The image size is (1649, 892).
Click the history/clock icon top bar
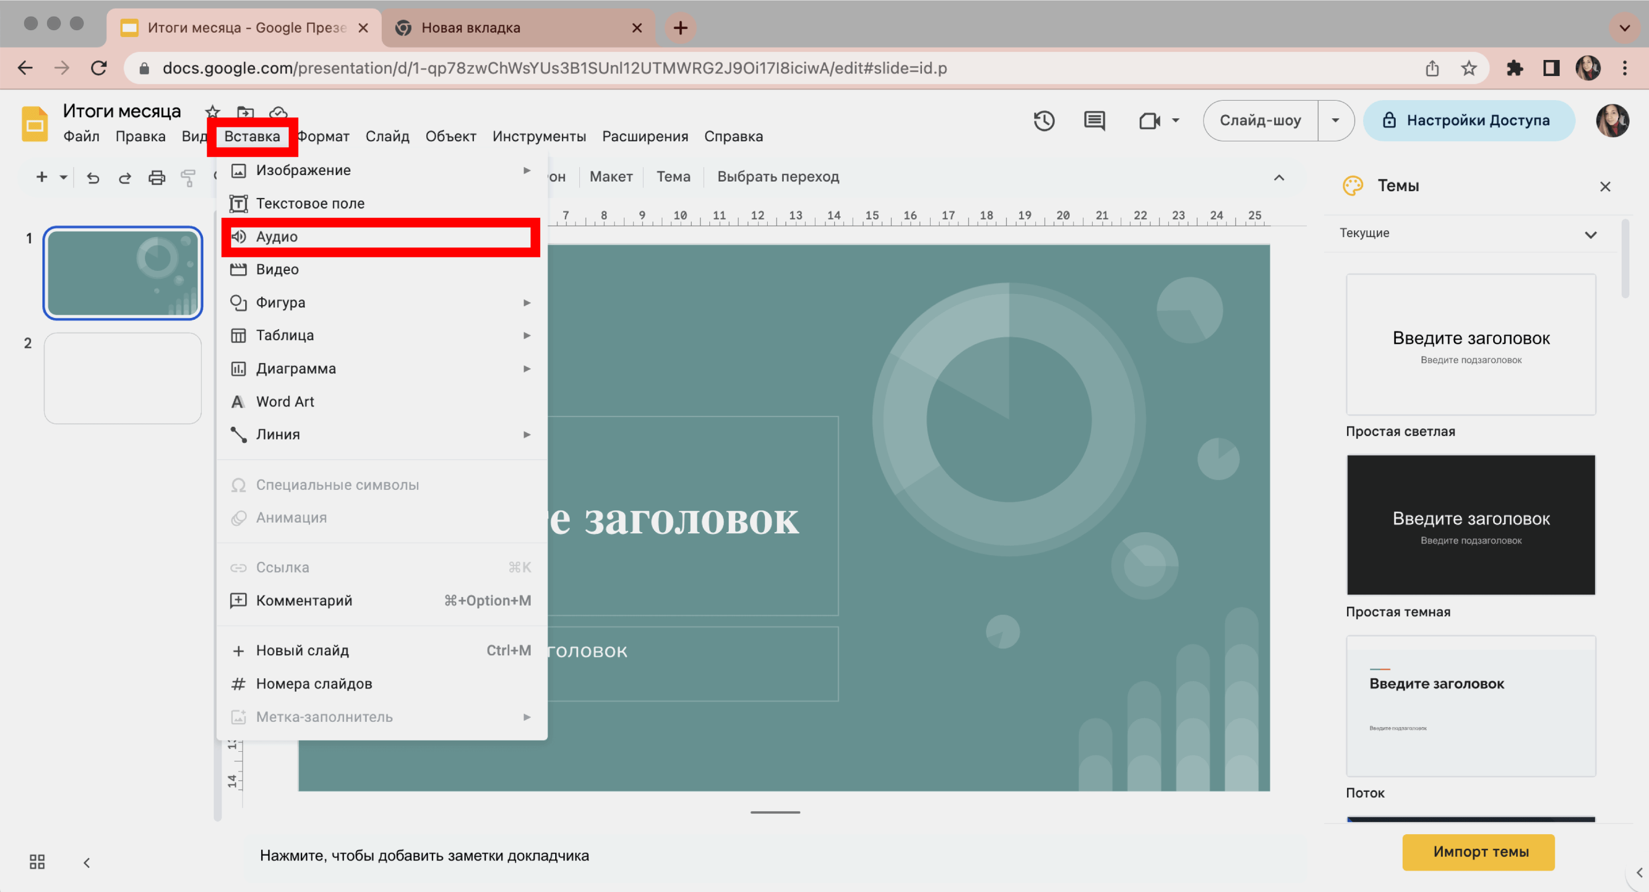pyautogui.click(x=1044, y=121)
